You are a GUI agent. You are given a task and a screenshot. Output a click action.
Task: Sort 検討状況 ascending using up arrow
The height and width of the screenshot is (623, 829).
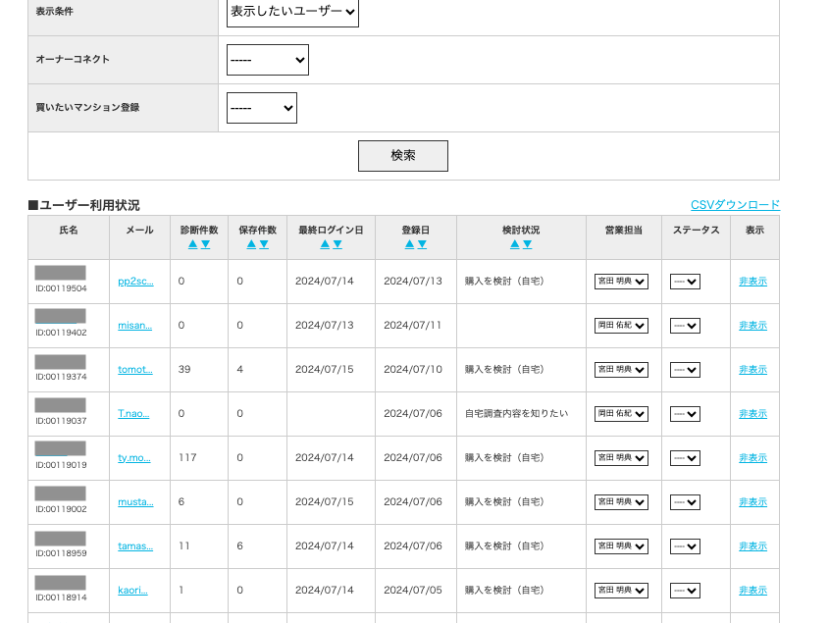coord(515,244)
